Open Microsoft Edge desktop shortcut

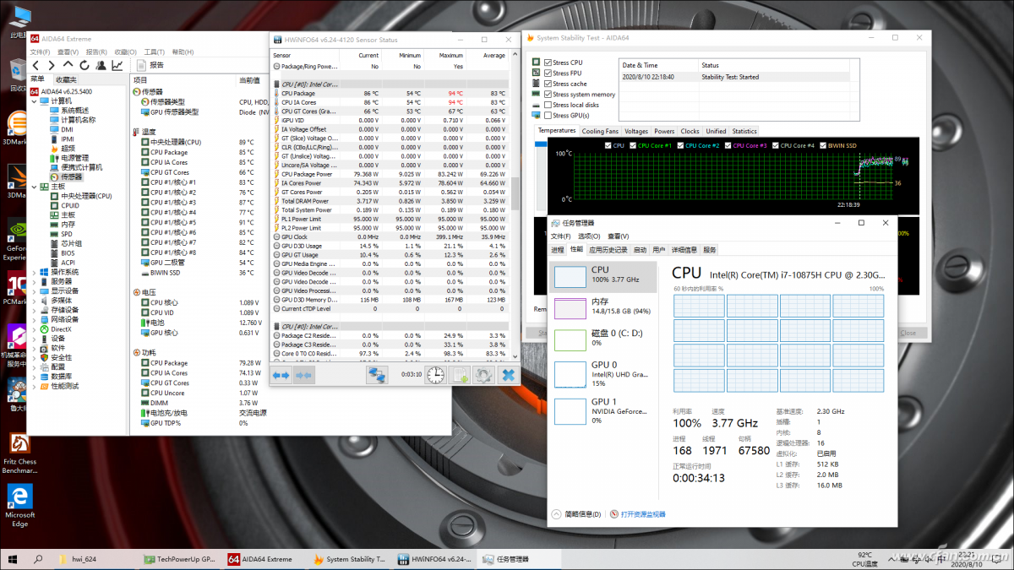(x=20, y=505)
